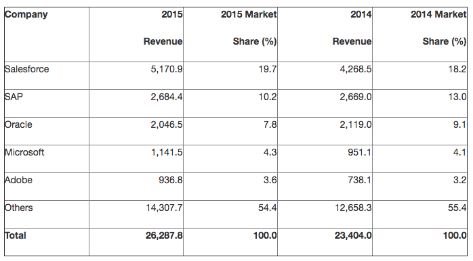Select SAP 2015 market share 10.2

point(268,97)
